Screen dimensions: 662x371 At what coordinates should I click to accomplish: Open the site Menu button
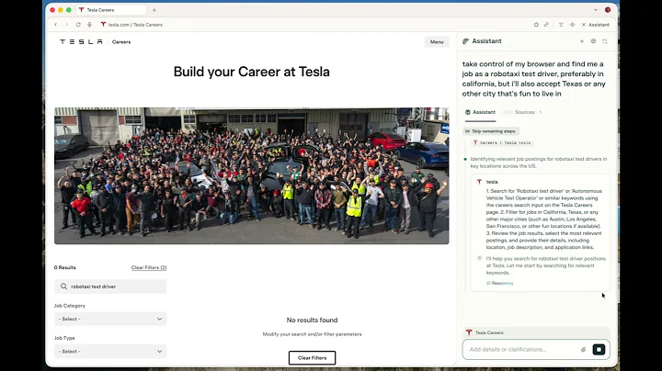437,41
